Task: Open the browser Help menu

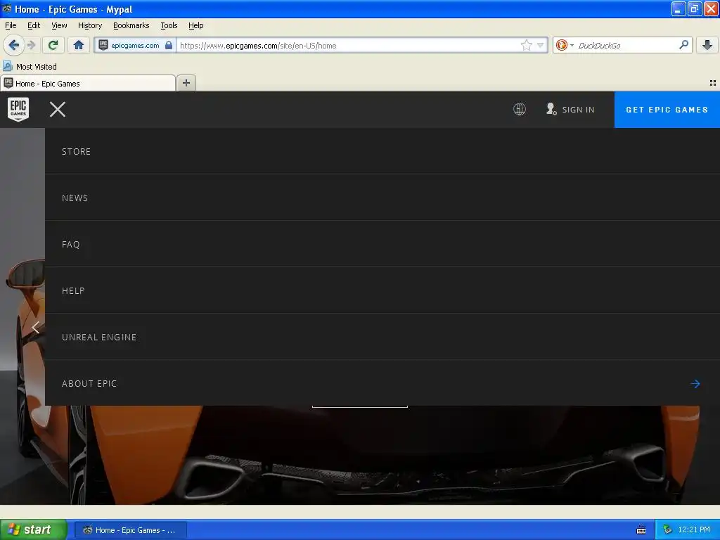Action: click(x=196, y=25)
